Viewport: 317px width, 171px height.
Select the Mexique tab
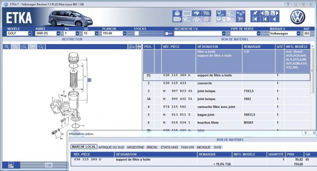click(204, 147)
